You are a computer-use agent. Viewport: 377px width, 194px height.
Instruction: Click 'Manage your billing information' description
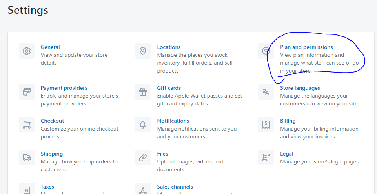(x=319, y=132)
